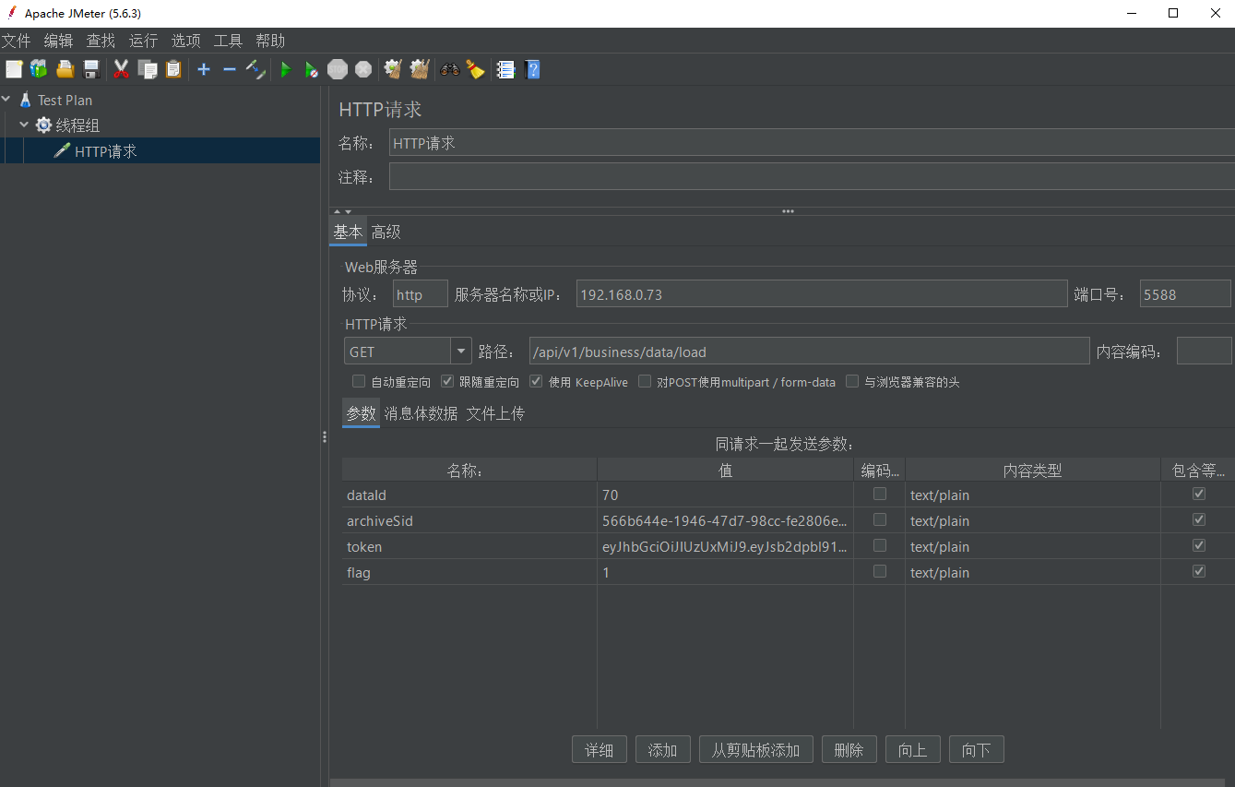Toggle the 跟随重定向 checkbox
Image resolution: width=1235 pixels, height=787 pixels.
447,381
